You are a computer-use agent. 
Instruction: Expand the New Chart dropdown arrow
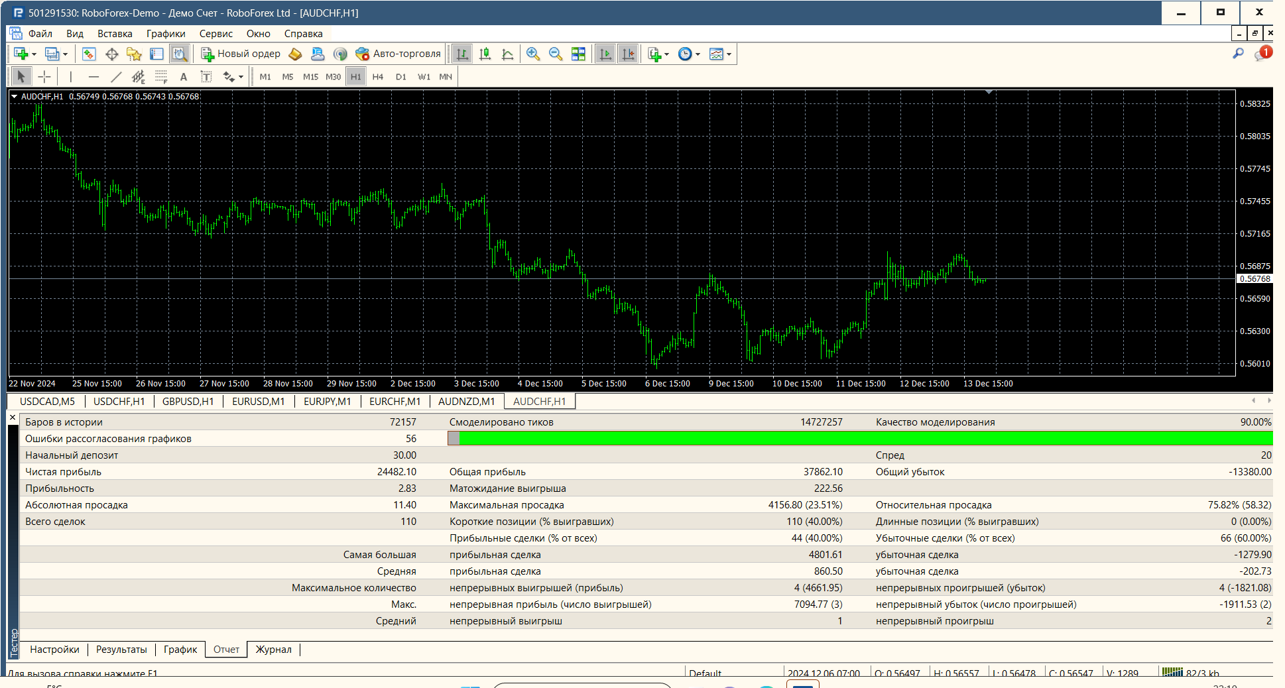pyautogui.click(x=34, y=54)
